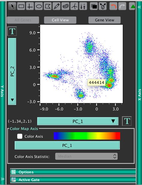This screenshot has height=185, width=142.
Task: Undo the last action with orange arrow
Action: click(x=113, y=6)
